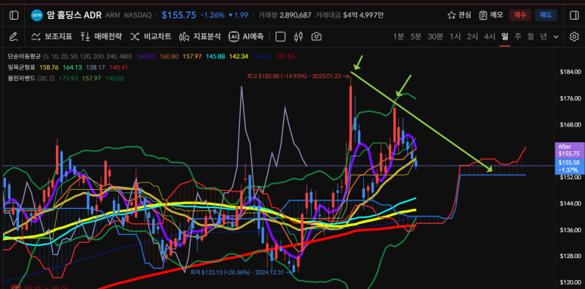Click cyan 145.88 moving average value

point(216,57)
